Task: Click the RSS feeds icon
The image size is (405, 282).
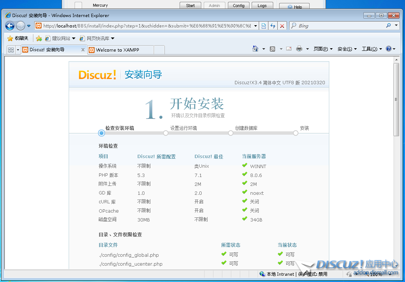Action: (x=272, y=49)
